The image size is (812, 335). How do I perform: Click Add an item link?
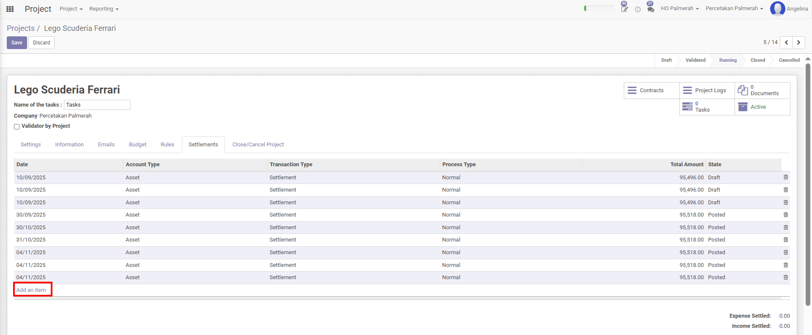tap(31, 290)
